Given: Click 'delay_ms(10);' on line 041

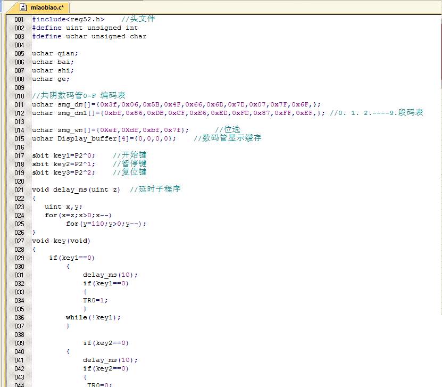Looking at the screenshot, I should click(x=110, y=360).
